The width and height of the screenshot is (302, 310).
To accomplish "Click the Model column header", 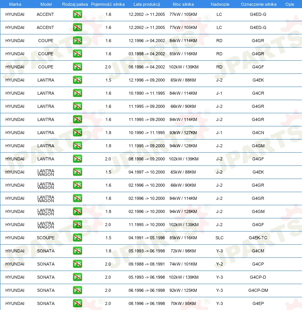I will [x=46, y=4].
